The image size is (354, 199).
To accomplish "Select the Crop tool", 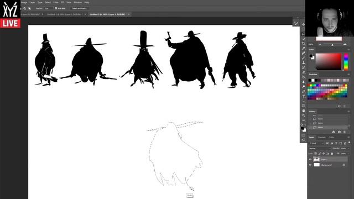I will click(x=303, y=43).
